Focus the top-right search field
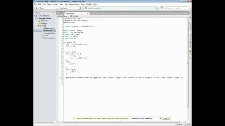Viewport: 225px width, 126px height. pyautogui.click(x=174, y=8)
